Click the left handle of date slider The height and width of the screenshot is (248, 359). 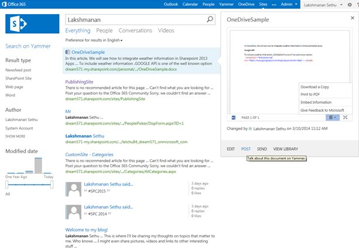(x=7, y=184)
